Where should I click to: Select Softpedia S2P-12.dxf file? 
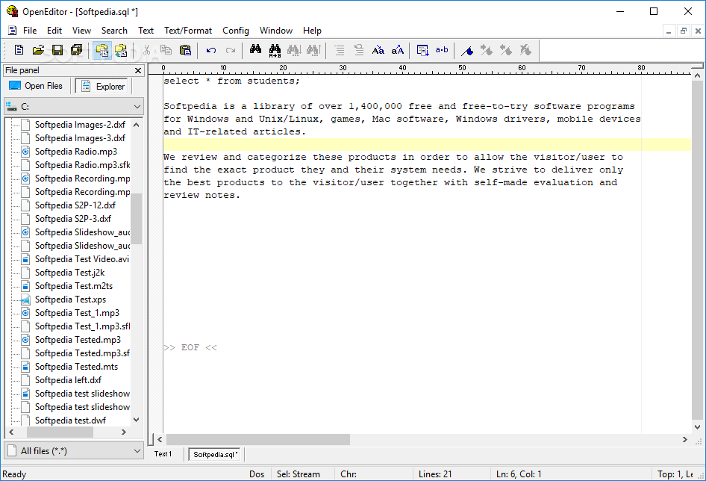(x=75, y=205)
